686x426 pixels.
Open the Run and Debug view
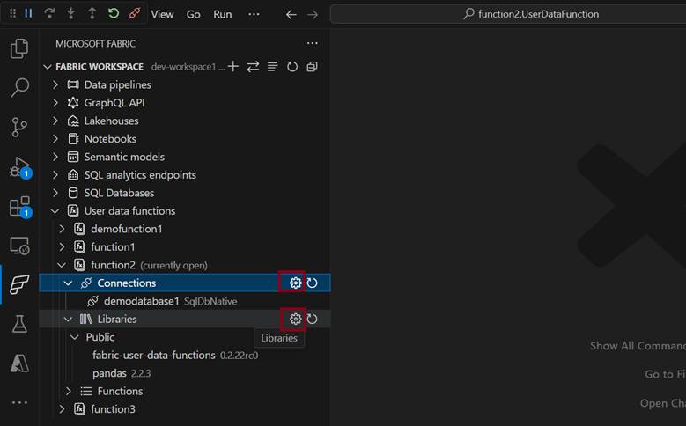20,167
